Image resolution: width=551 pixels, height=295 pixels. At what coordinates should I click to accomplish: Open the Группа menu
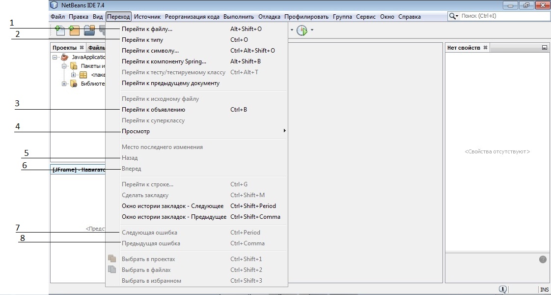[x=342, y=17]
